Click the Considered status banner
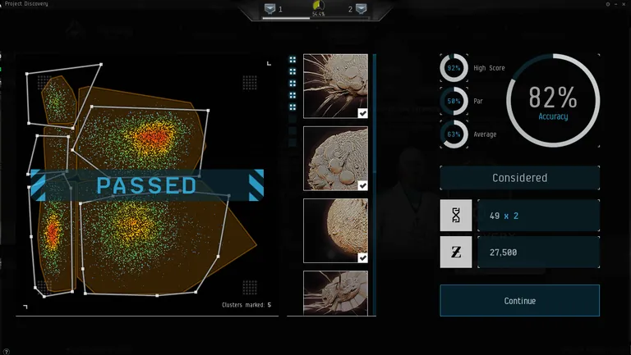This screenshot has height=355, width=631. 519,177
